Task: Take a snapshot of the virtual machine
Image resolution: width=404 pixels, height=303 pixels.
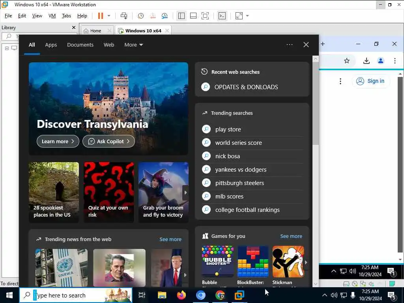Action: (141, 16)
